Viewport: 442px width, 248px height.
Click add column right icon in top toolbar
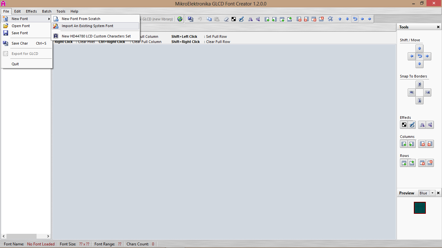point(267,19)
